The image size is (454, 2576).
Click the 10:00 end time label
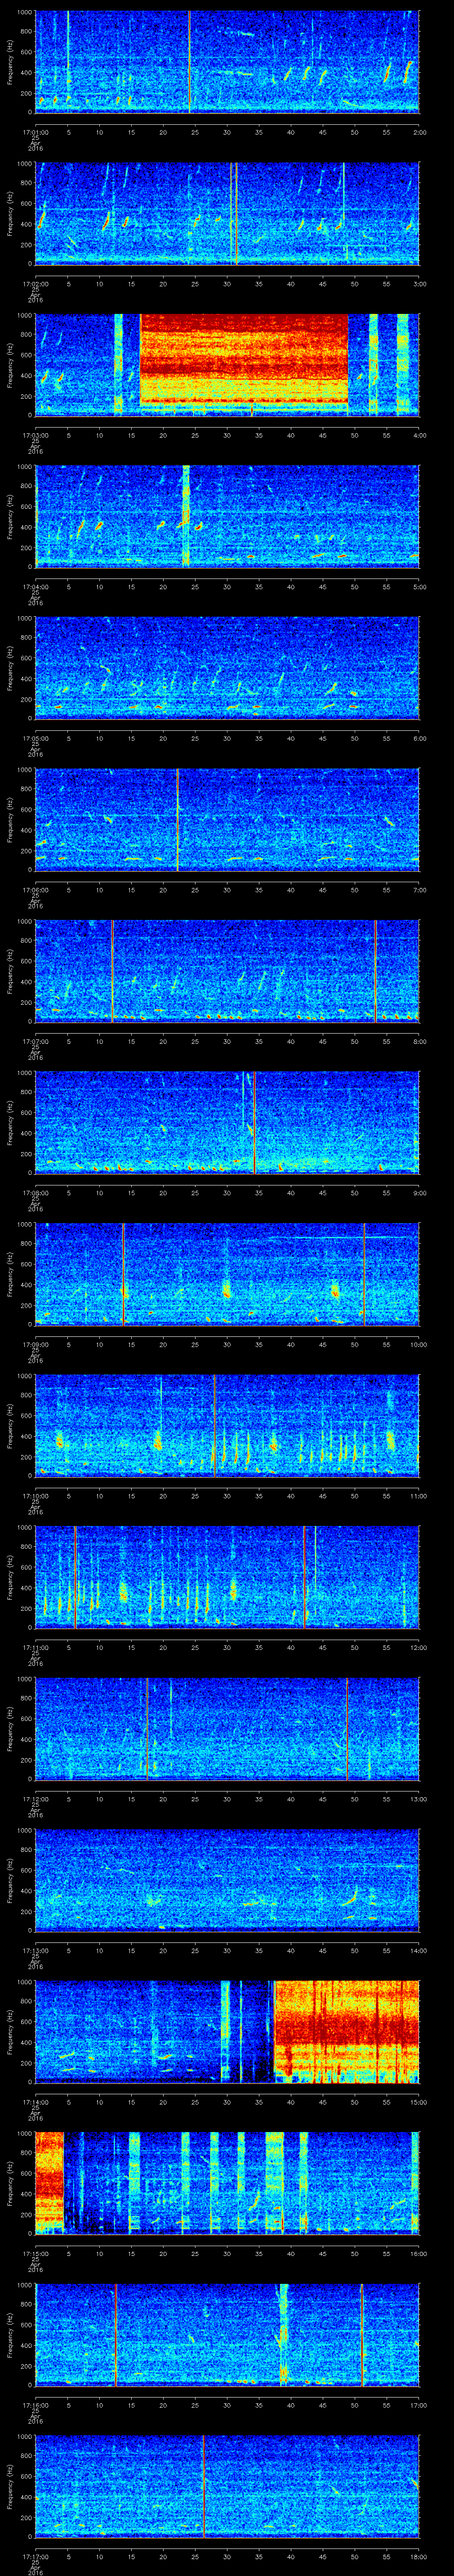[419, 1344]
